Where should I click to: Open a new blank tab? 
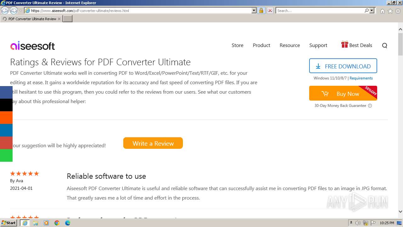[x=68, y=19]
